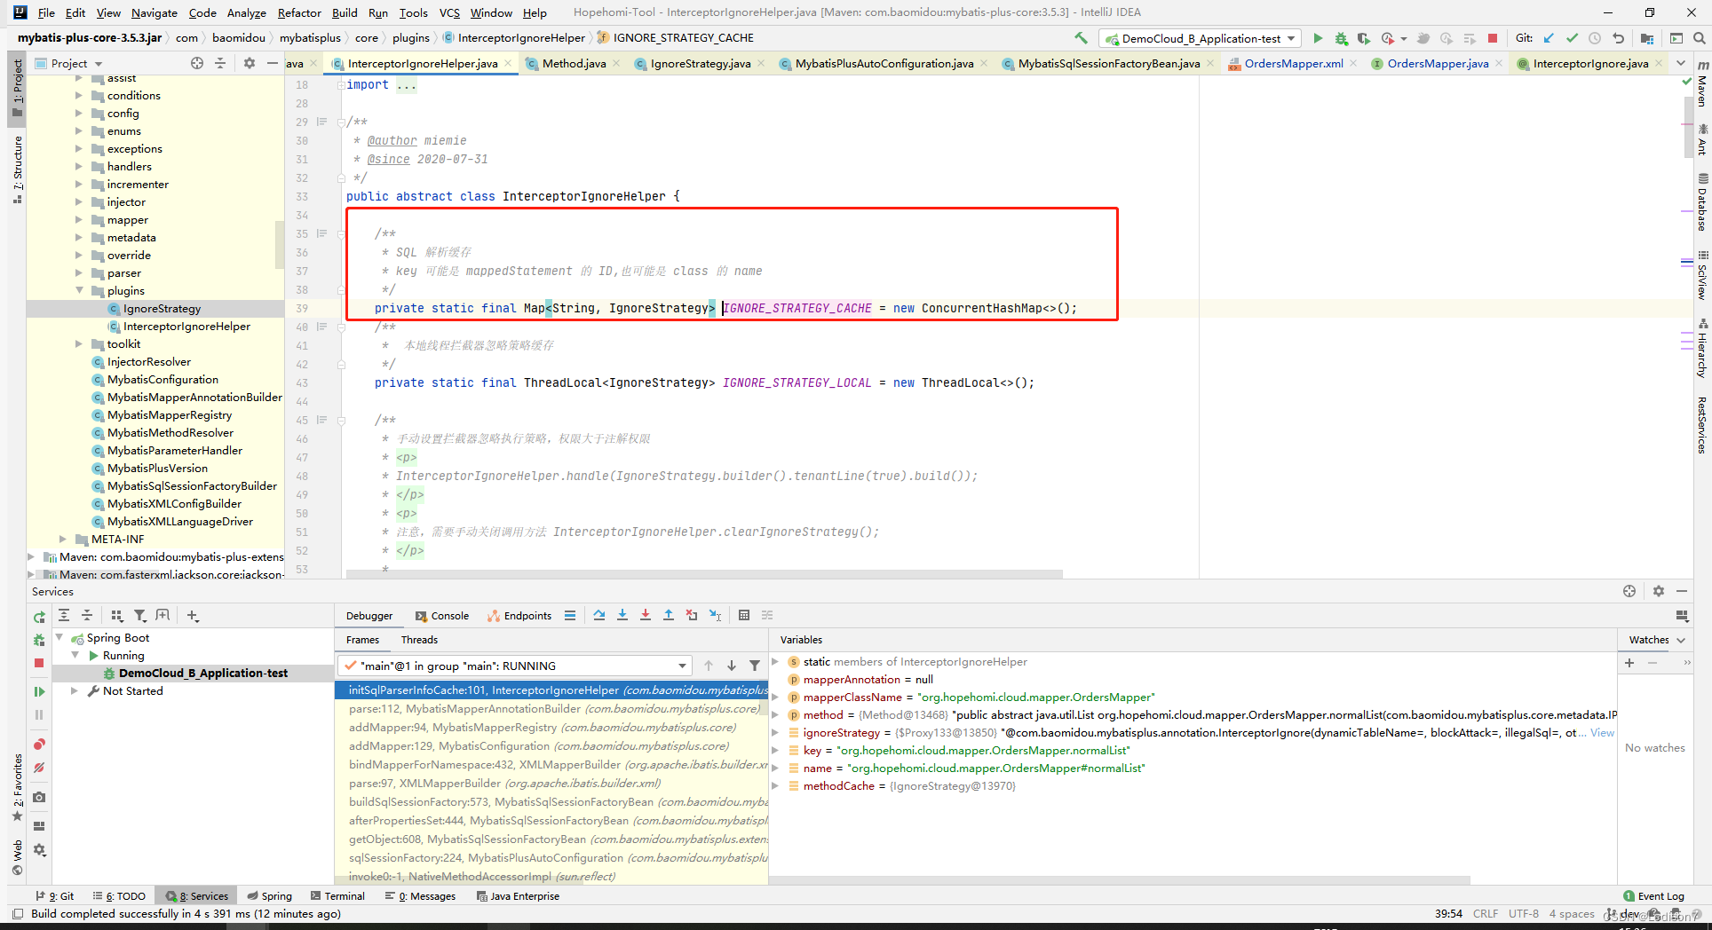Run DemoCloud_B_Application-test with green play icon
1712x930 pixels.
[x=1318, y=38]
